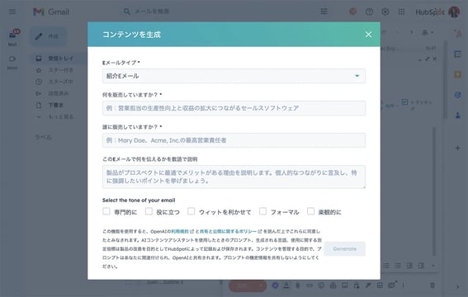Click the 誰に販売していますか input field
Image resolution: width=468 pixels, height=297 pixels.
234,140
